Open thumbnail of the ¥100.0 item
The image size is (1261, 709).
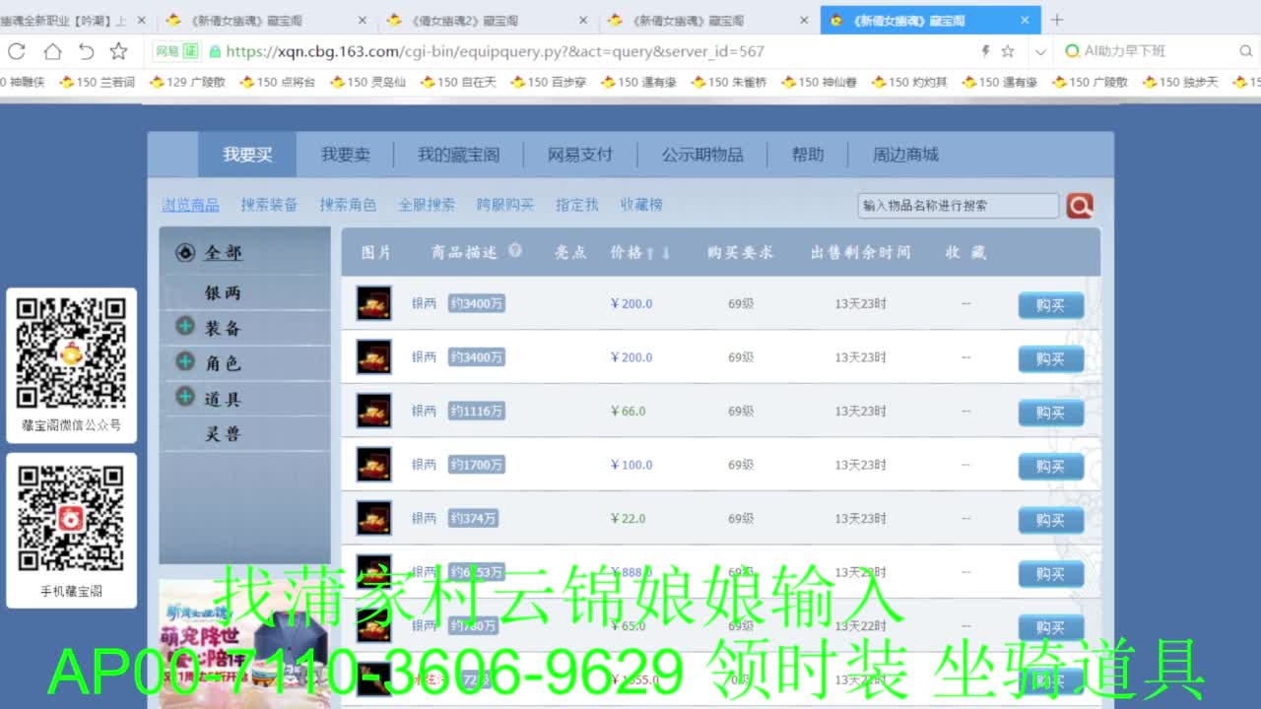(x=373, y=465)
